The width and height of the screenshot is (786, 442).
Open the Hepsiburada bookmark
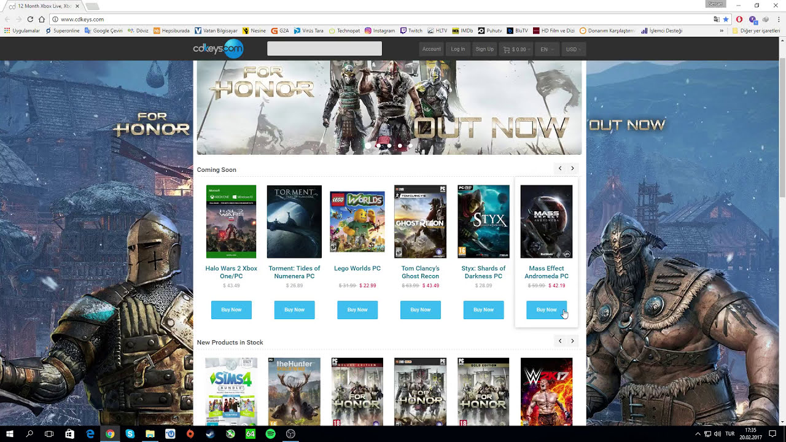coord(172,31)
